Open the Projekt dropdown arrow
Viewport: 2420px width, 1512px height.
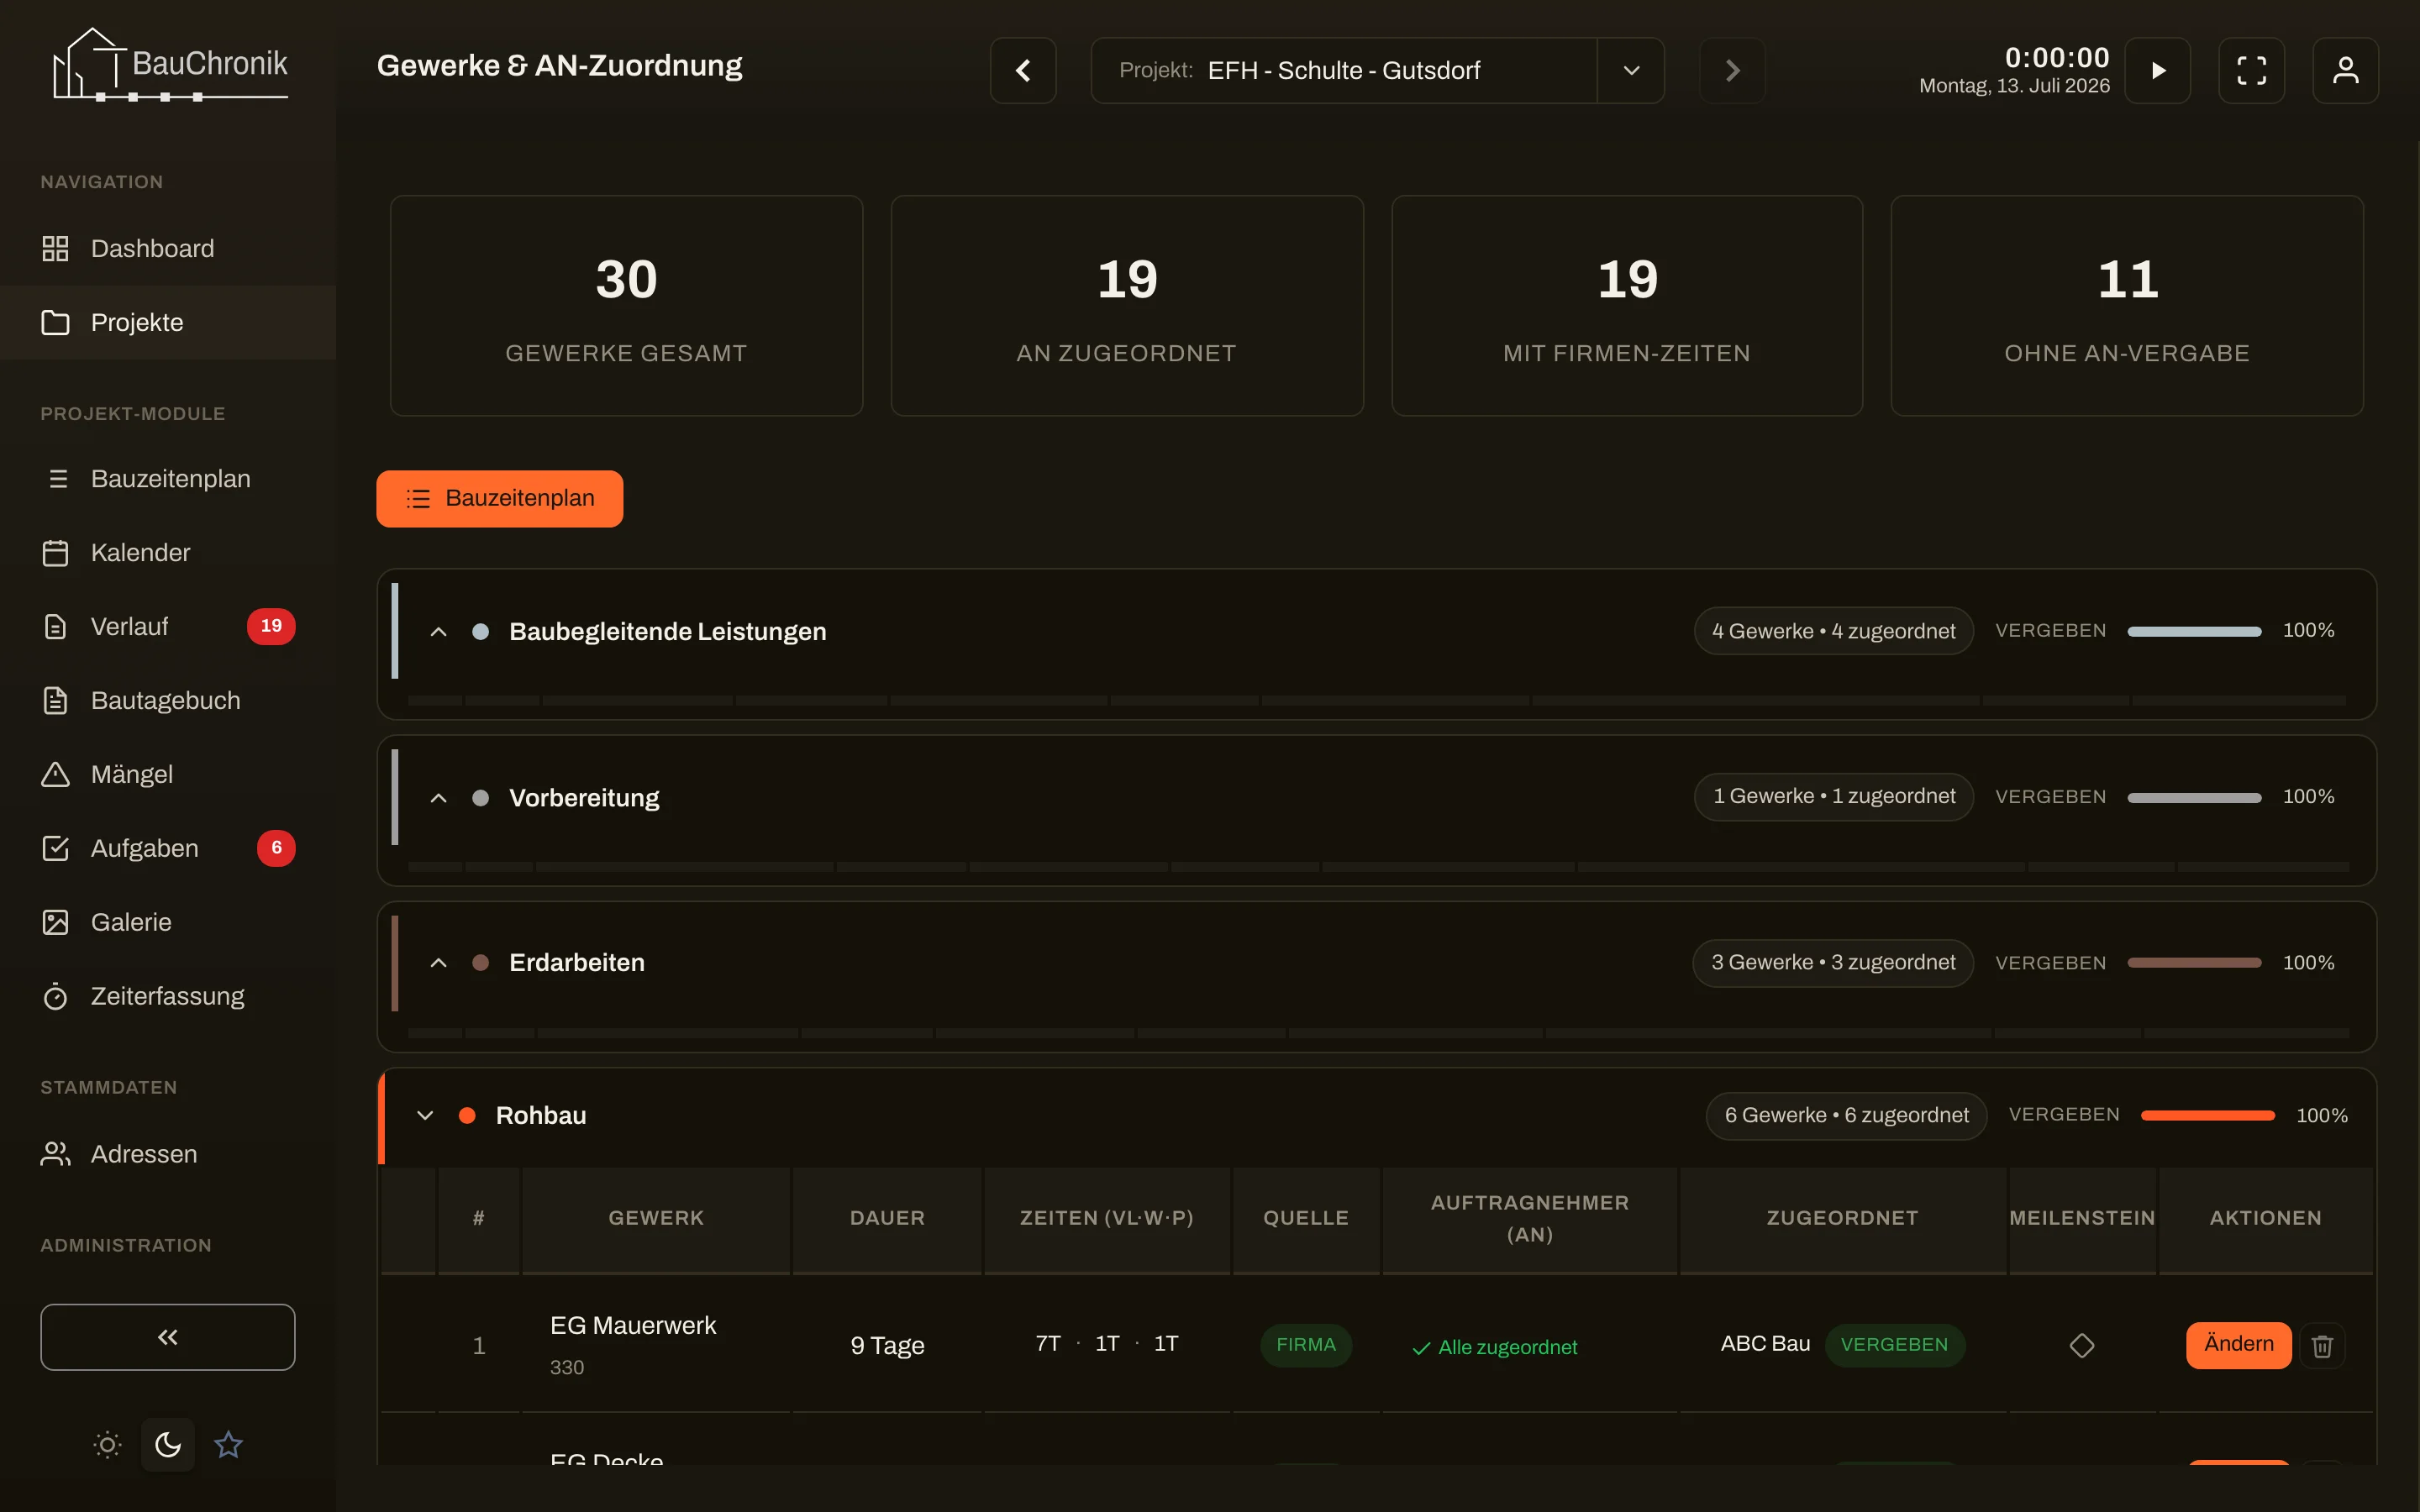tap(1631, 70)
